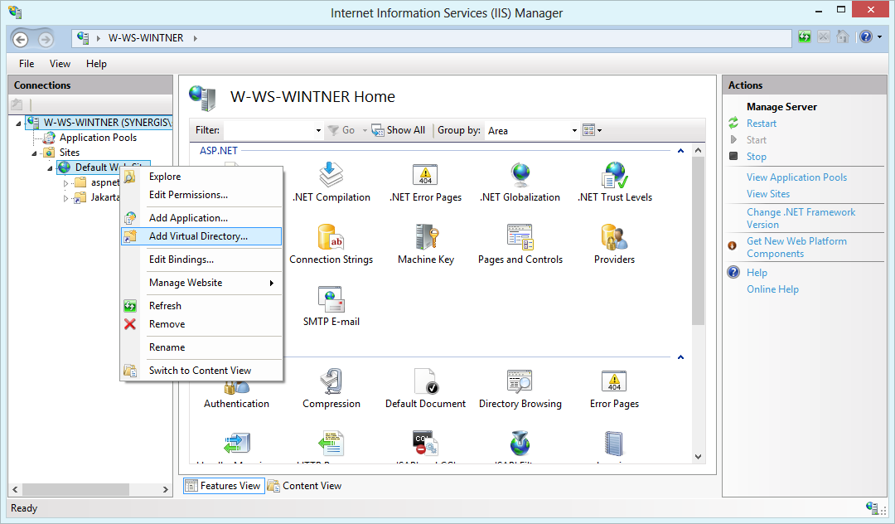
Task: Click the green refresh icon in the toolbar
Action: click(x=805, y=37)
